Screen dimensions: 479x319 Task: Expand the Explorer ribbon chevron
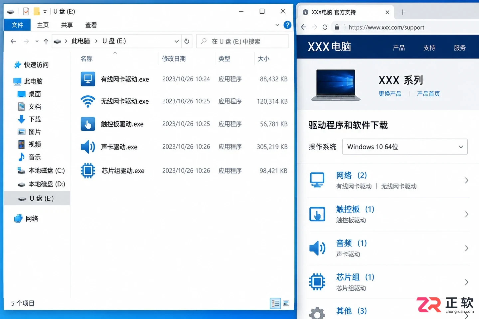277,25
